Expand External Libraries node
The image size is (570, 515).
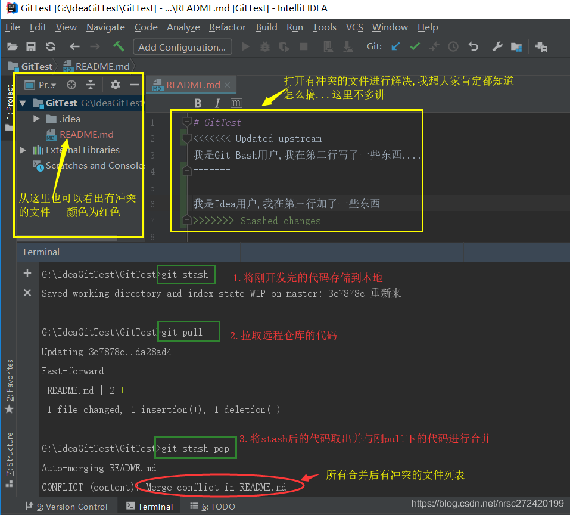(x=23, y=150)
